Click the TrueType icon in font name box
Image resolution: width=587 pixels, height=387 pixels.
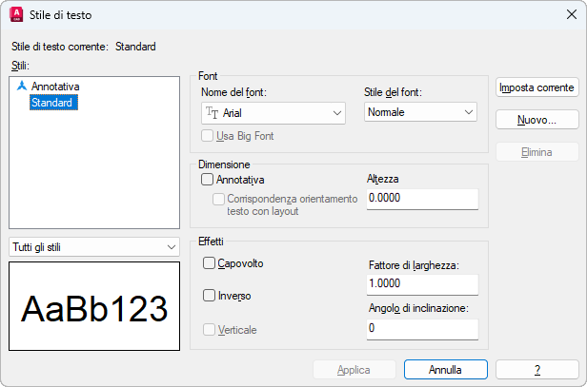(213, 112)
